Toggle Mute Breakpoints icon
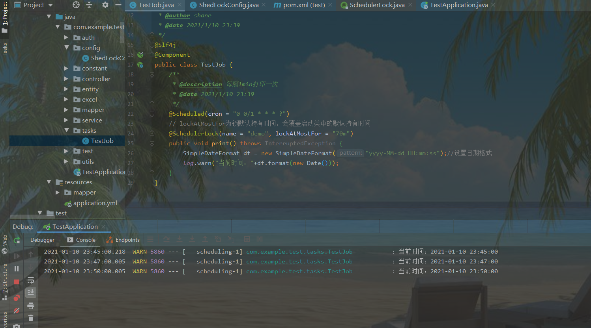The height and width of the screenshot is (328, 591). click(17, 311)
